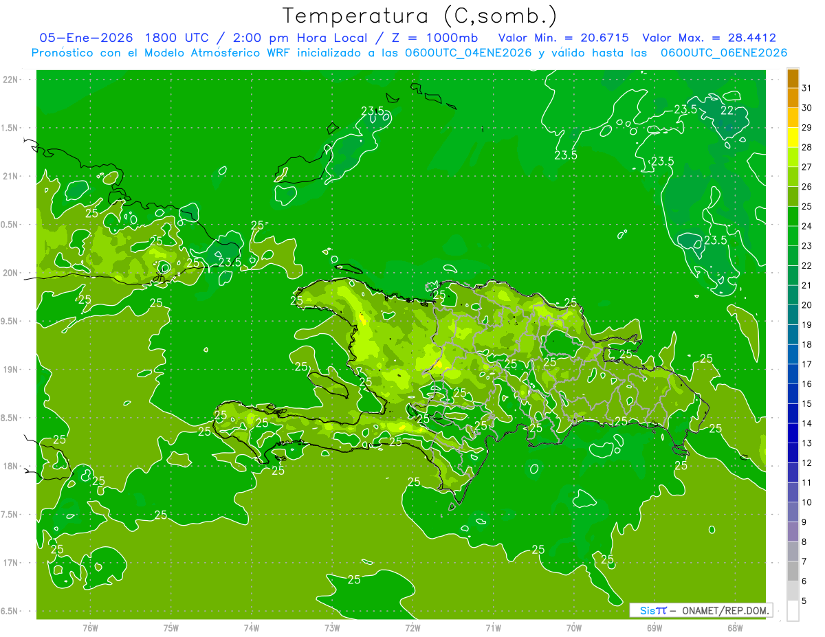The image size is (825, 637).
Task: Click the "20N" latitude axis label
Action: click(11, 273)
